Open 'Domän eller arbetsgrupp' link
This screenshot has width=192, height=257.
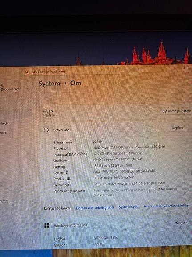click(94, 207)
